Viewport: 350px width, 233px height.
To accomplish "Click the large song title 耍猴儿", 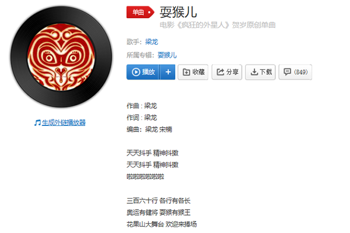I will (178, 12).
